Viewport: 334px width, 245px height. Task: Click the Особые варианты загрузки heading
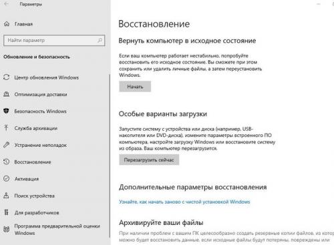click(x=163, y=114)
